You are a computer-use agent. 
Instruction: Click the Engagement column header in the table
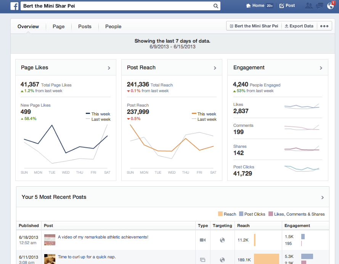297,226
